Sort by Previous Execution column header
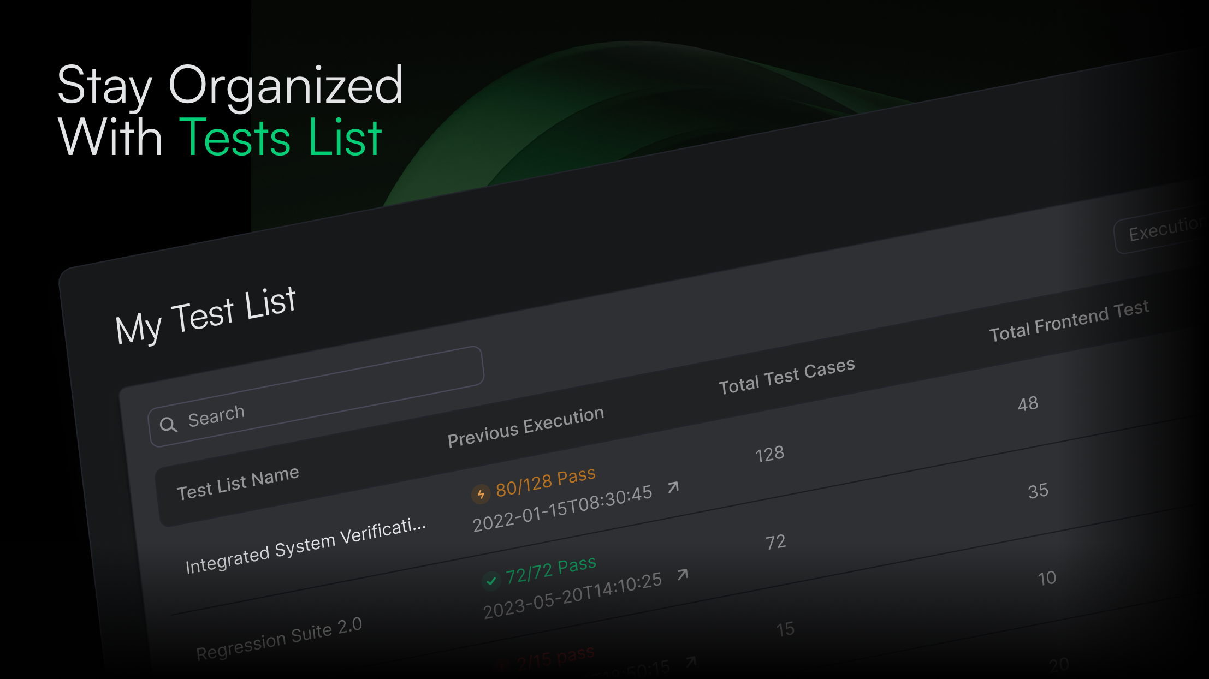The image size is (1209, 679). (525, 427)
